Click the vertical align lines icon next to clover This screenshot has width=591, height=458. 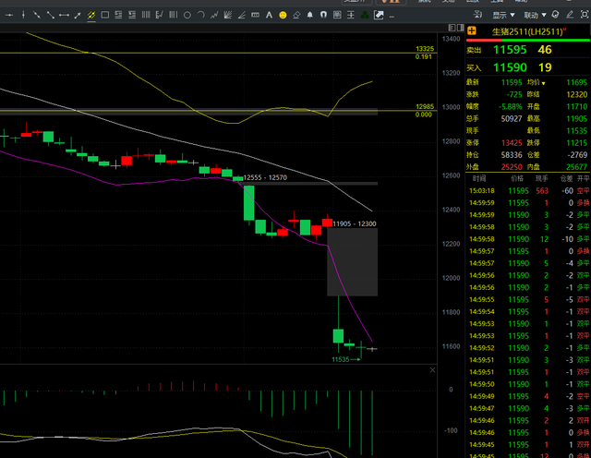[x=351, y=15]
